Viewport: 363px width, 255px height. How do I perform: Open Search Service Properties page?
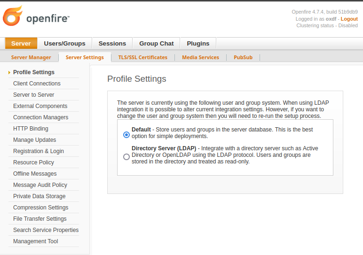click(x=46, y=230)
